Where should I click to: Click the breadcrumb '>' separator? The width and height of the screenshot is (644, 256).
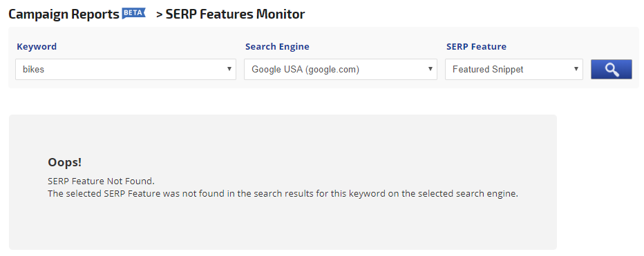pos(160,14)
